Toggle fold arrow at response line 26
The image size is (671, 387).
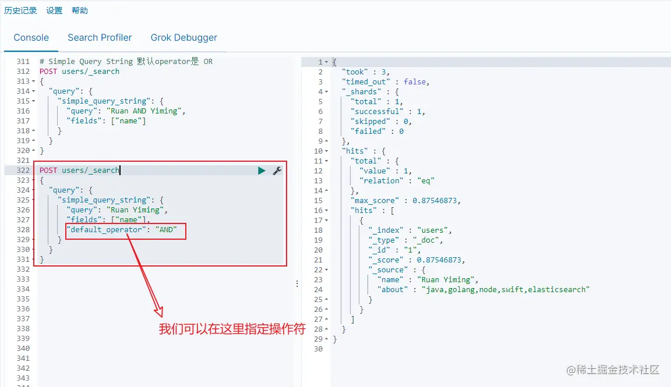pos(327,309)
